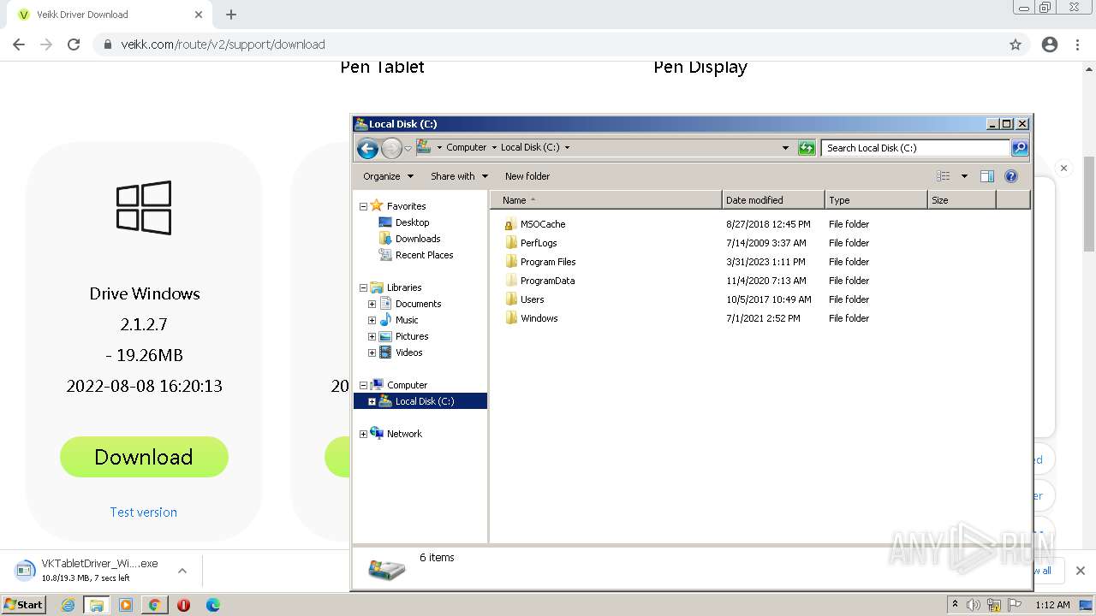This screenshot has width=1096, height=616.
Task: Expand the Music library
Action: coord(372,320)
